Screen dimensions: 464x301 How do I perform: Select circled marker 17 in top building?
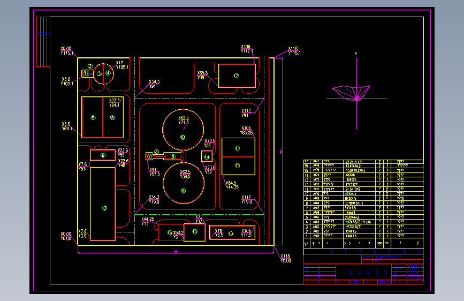click(236, 76)
